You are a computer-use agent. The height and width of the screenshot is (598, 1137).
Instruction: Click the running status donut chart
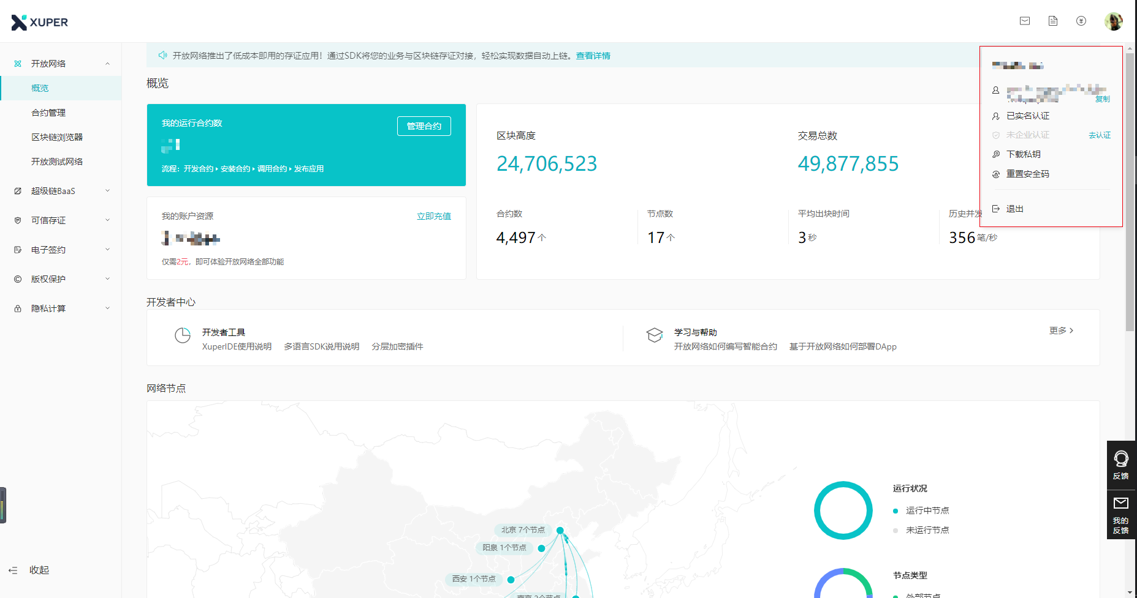(843, 510)
